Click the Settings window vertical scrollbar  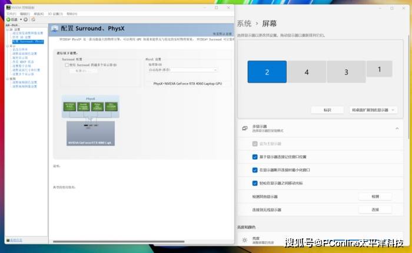click(409, 86)
